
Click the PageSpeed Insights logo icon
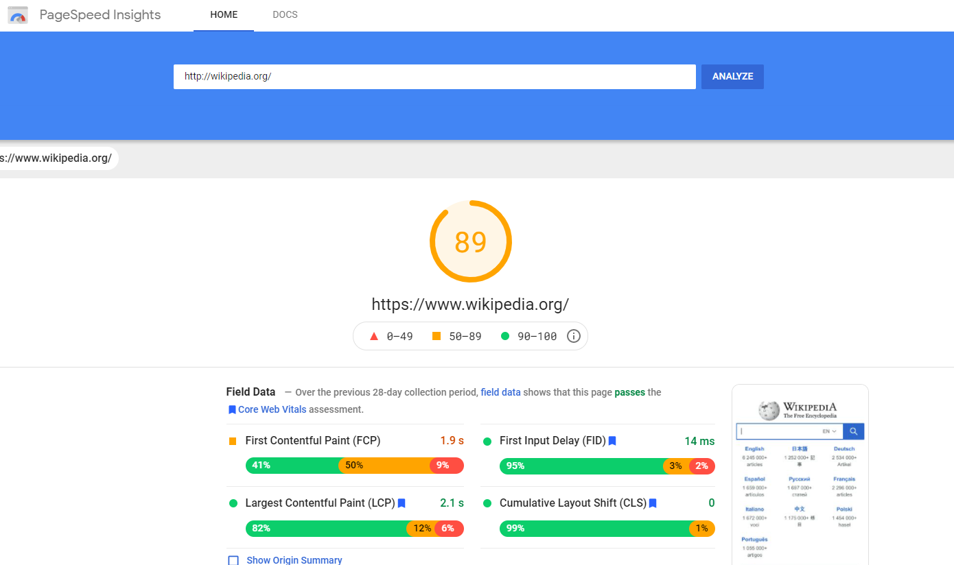(18, 15)
